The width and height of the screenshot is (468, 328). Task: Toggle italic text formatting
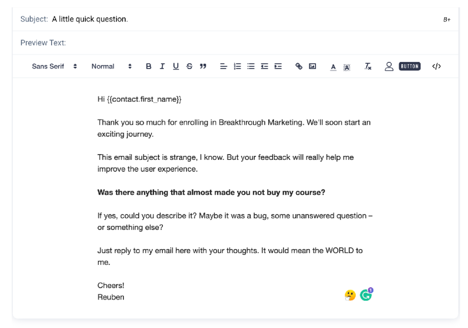point(162,66)
